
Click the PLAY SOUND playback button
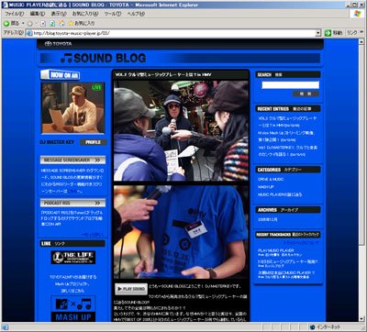(x=131, y=289)
